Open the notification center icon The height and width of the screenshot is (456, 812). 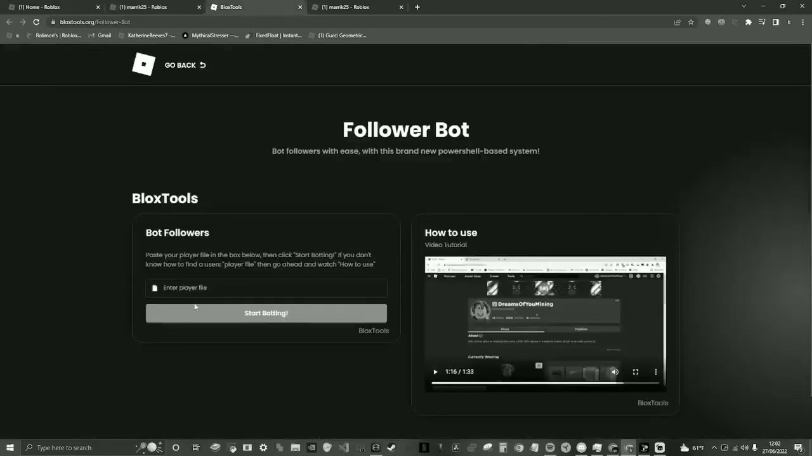click(799, 448)
